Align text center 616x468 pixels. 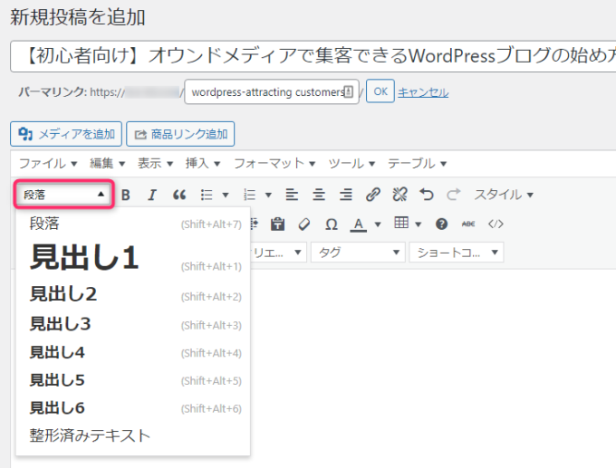[x=319, y=195]
